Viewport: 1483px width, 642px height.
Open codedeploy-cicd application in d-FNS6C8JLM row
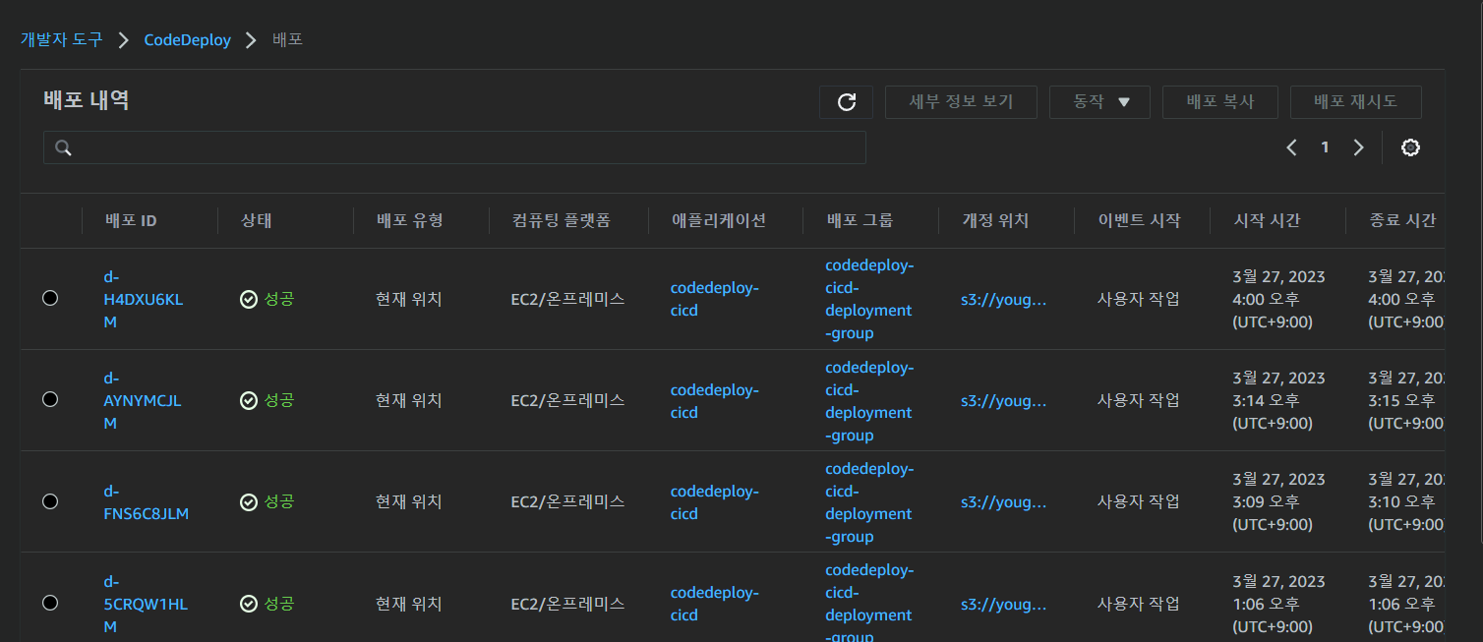pos(714,501)
